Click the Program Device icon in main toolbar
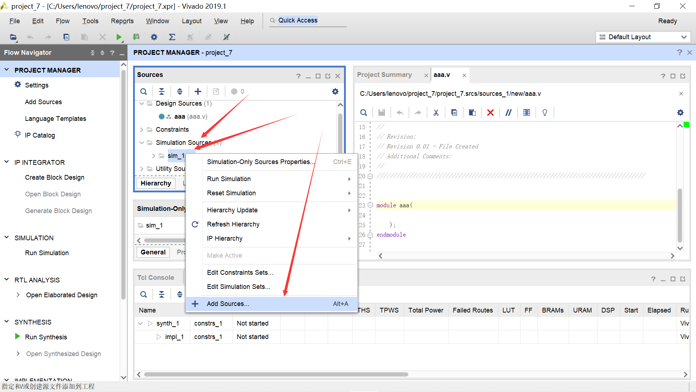This screenshot has width=696, height=392. point(136,37)
